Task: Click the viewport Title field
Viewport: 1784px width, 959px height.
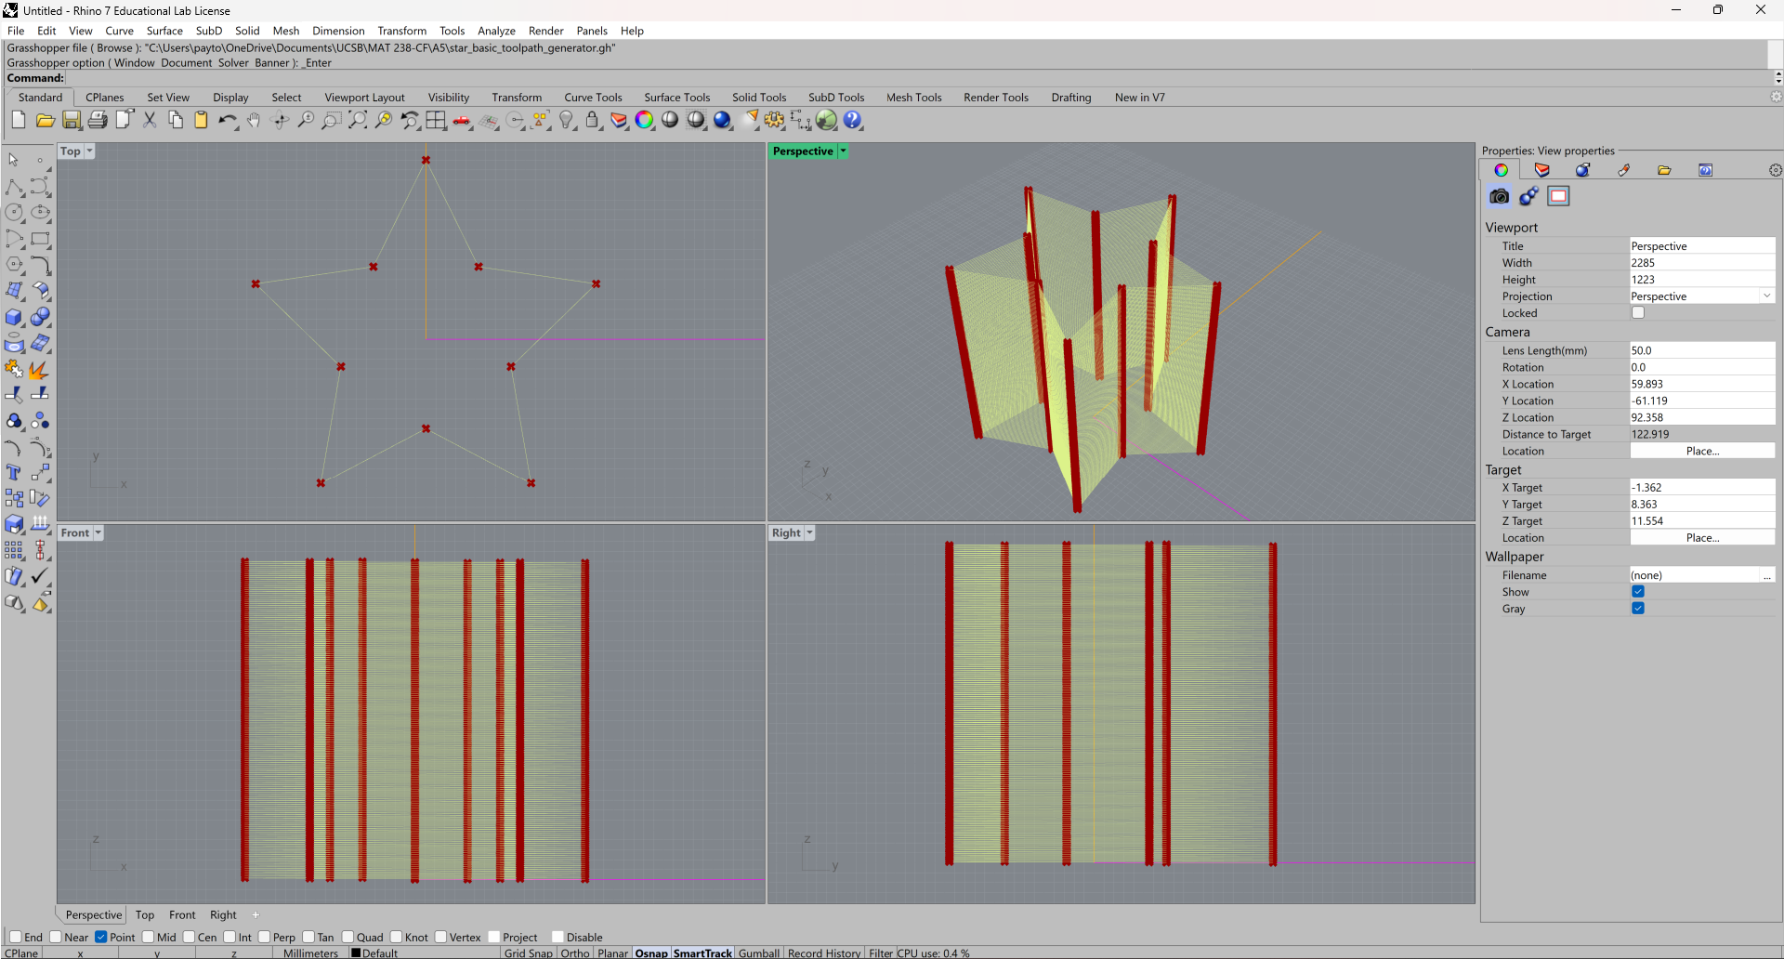Action: coord(1702,246)
